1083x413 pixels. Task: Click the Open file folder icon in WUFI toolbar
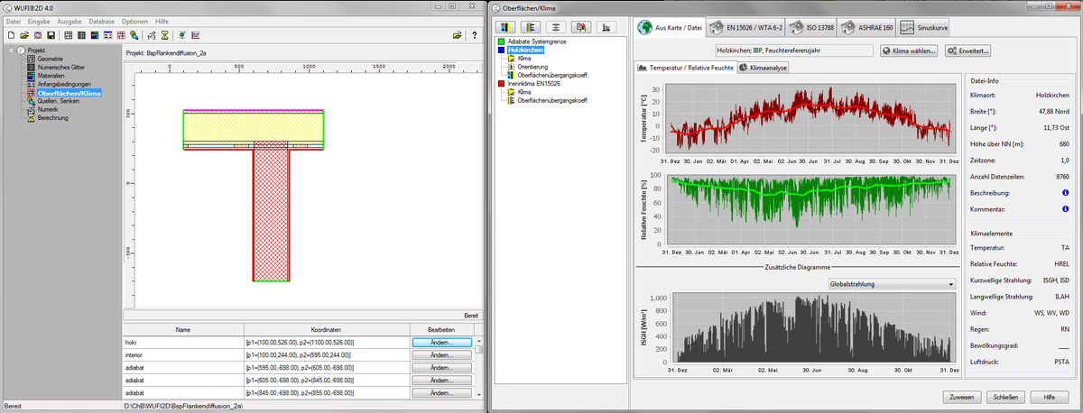pyautogui.click(x=24, y=35)
